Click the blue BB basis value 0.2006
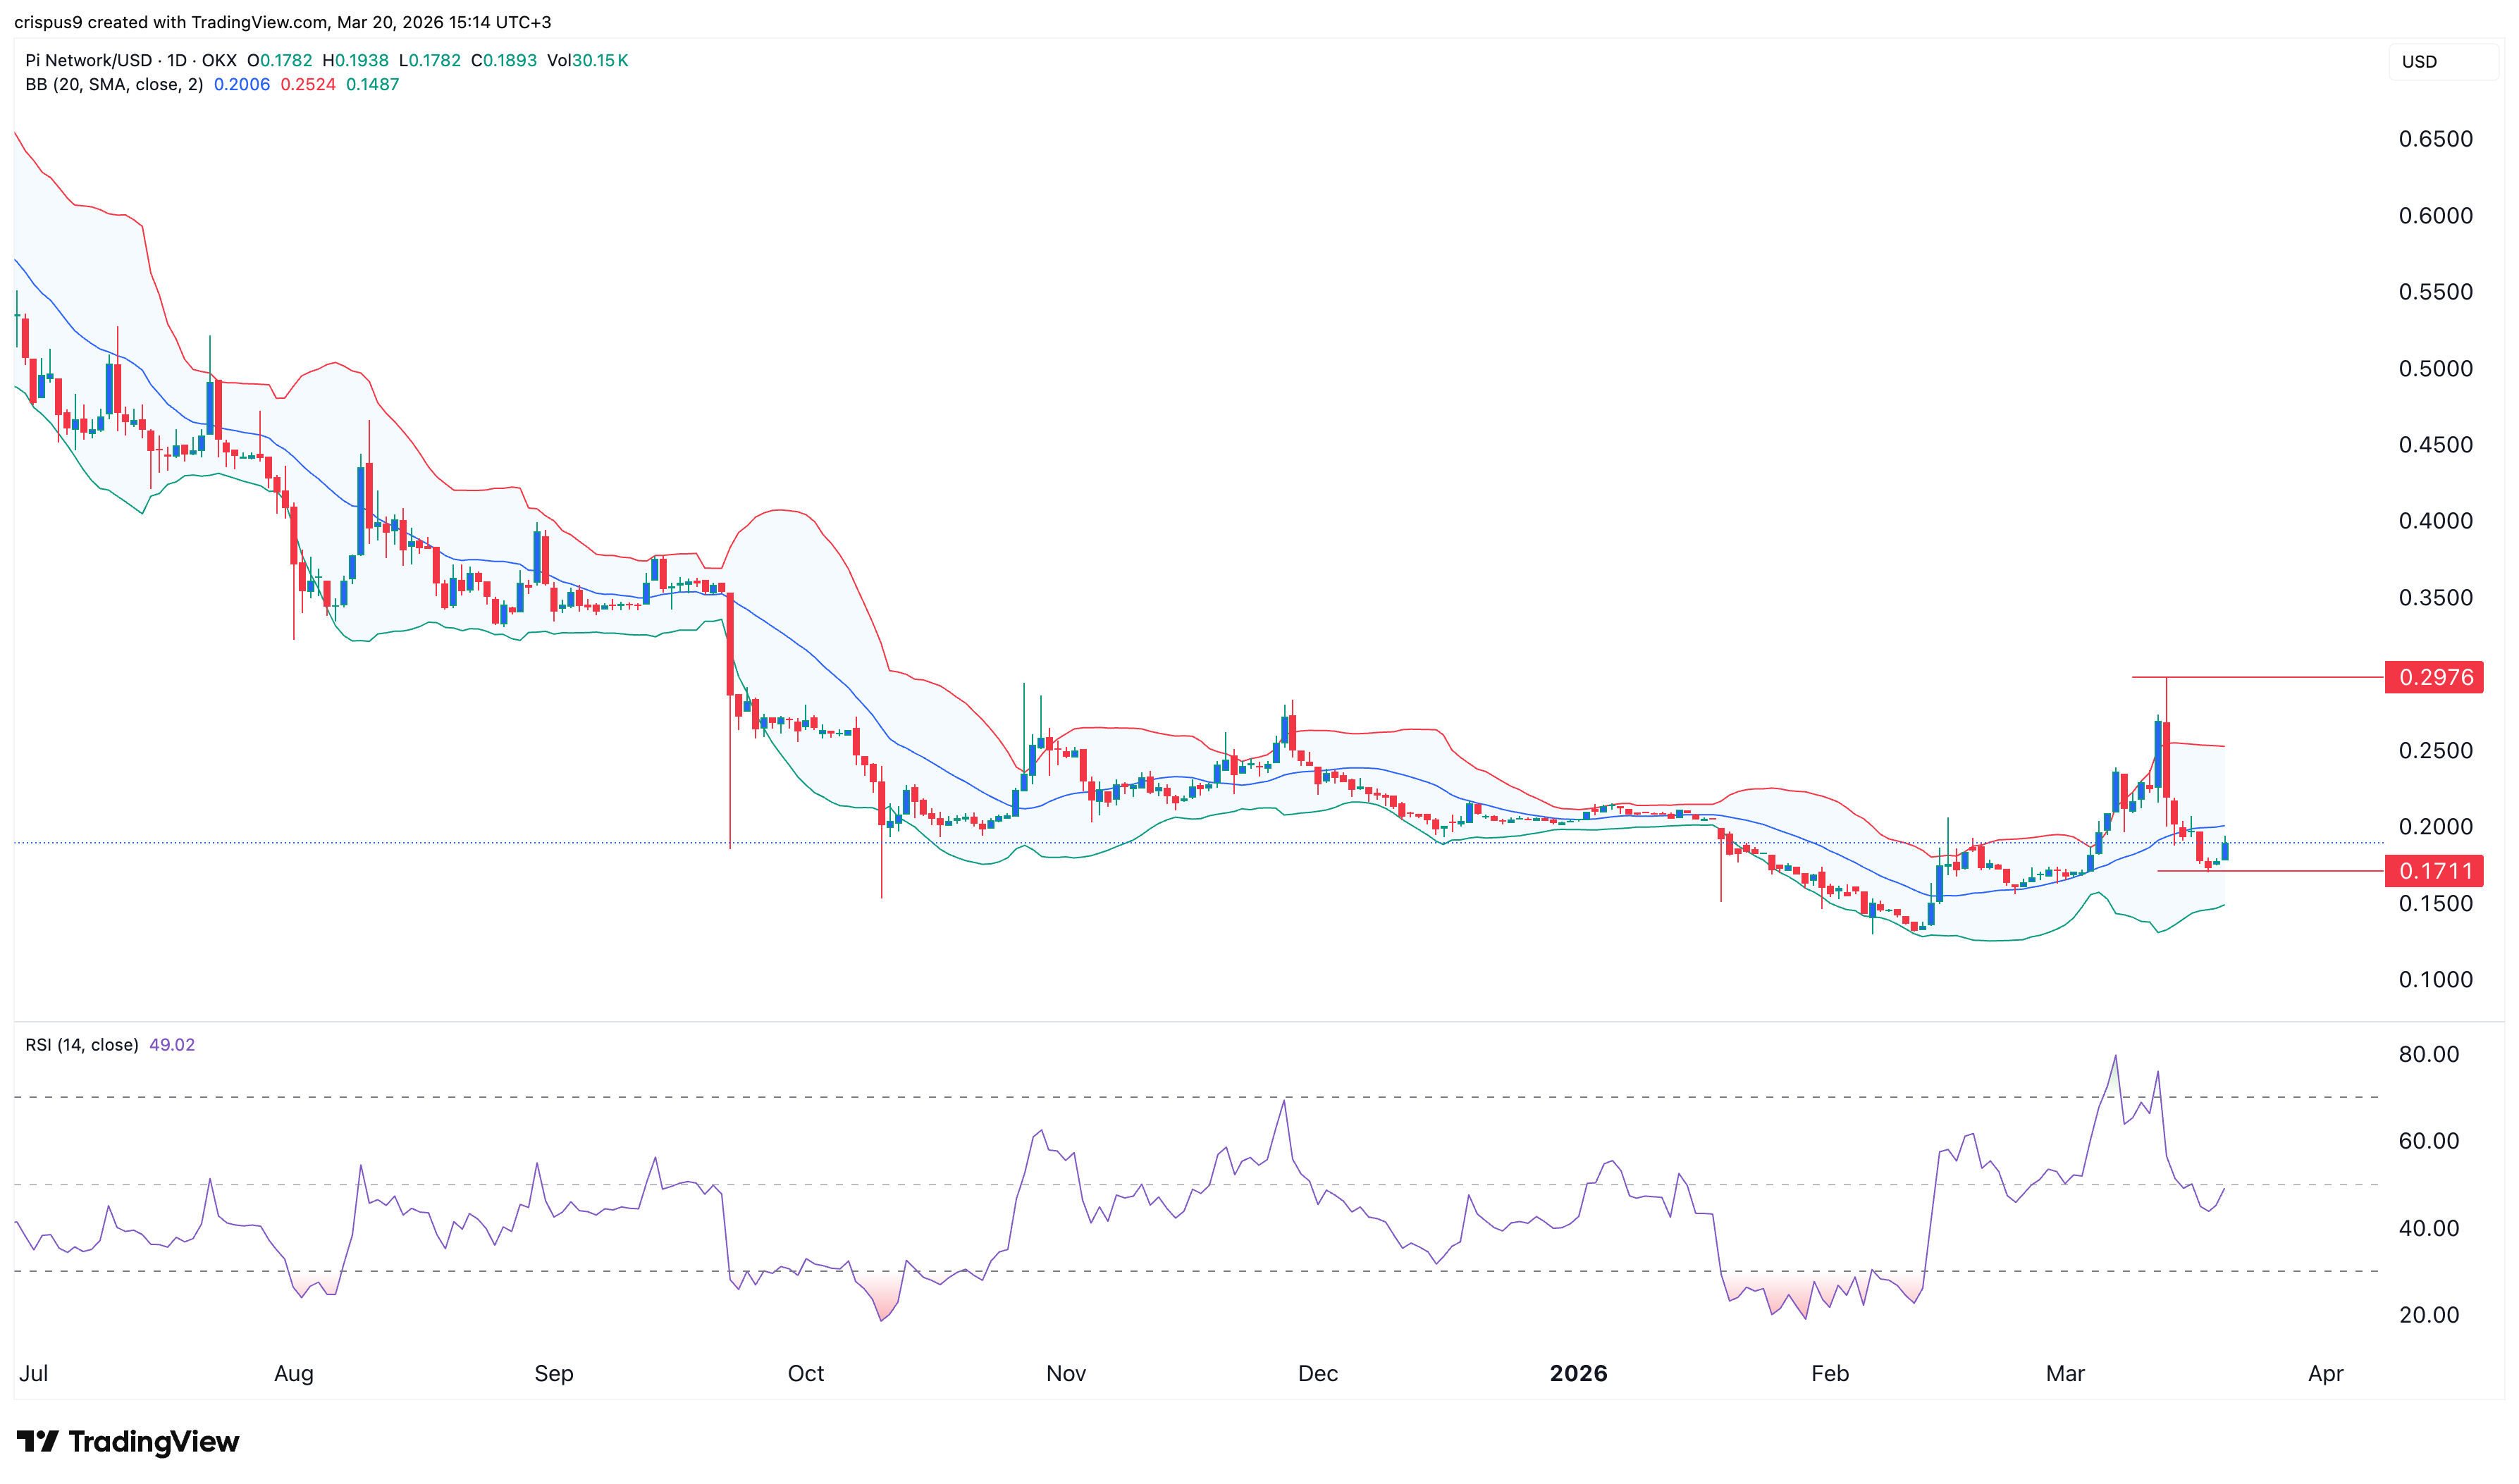2519x1484 pixels. click(x=242, y=85)
